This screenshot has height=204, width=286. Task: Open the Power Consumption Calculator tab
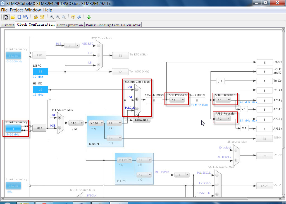point(113,25)
